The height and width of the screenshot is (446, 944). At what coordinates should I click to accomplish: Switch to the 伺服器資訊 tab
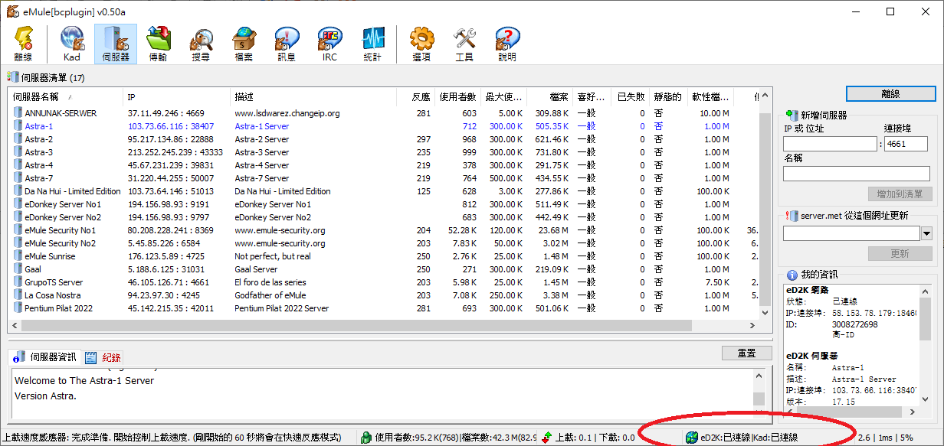[x=46, y=357]
